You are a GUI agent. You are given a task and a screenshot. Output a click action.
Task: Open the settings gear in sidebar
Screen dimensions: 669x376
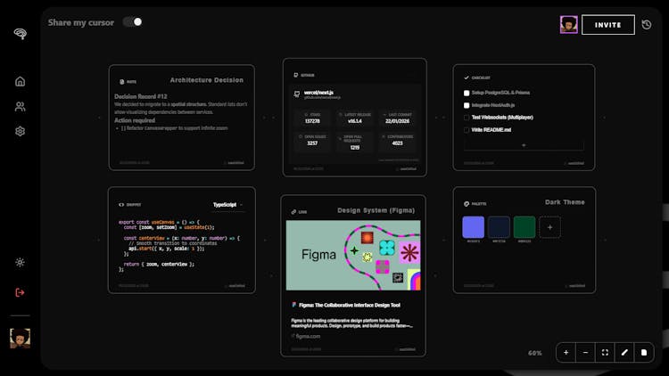tap(20, 131)
